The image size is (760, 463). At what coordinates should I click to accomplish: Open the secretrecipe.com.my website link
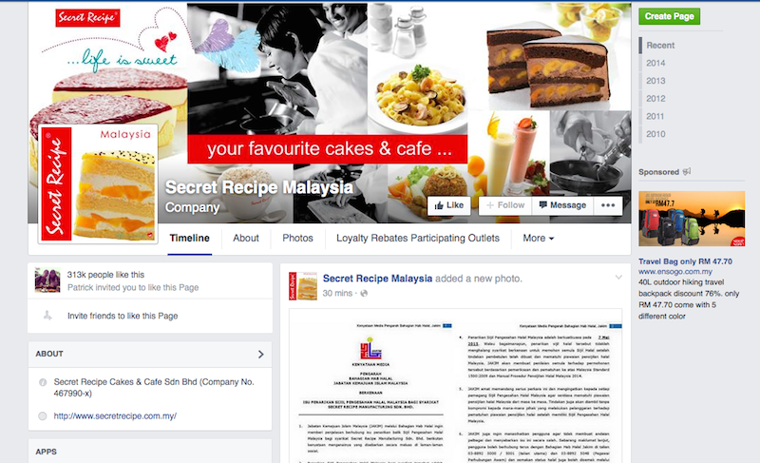[x=115, y=416]
